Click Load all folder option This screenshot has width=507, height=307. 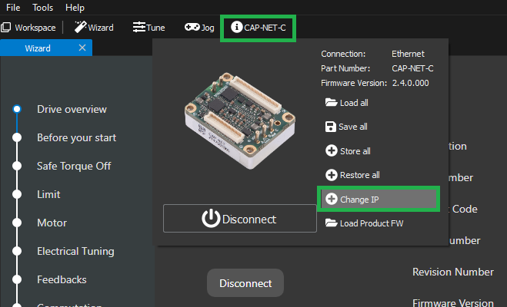click(x=347, y=102)
